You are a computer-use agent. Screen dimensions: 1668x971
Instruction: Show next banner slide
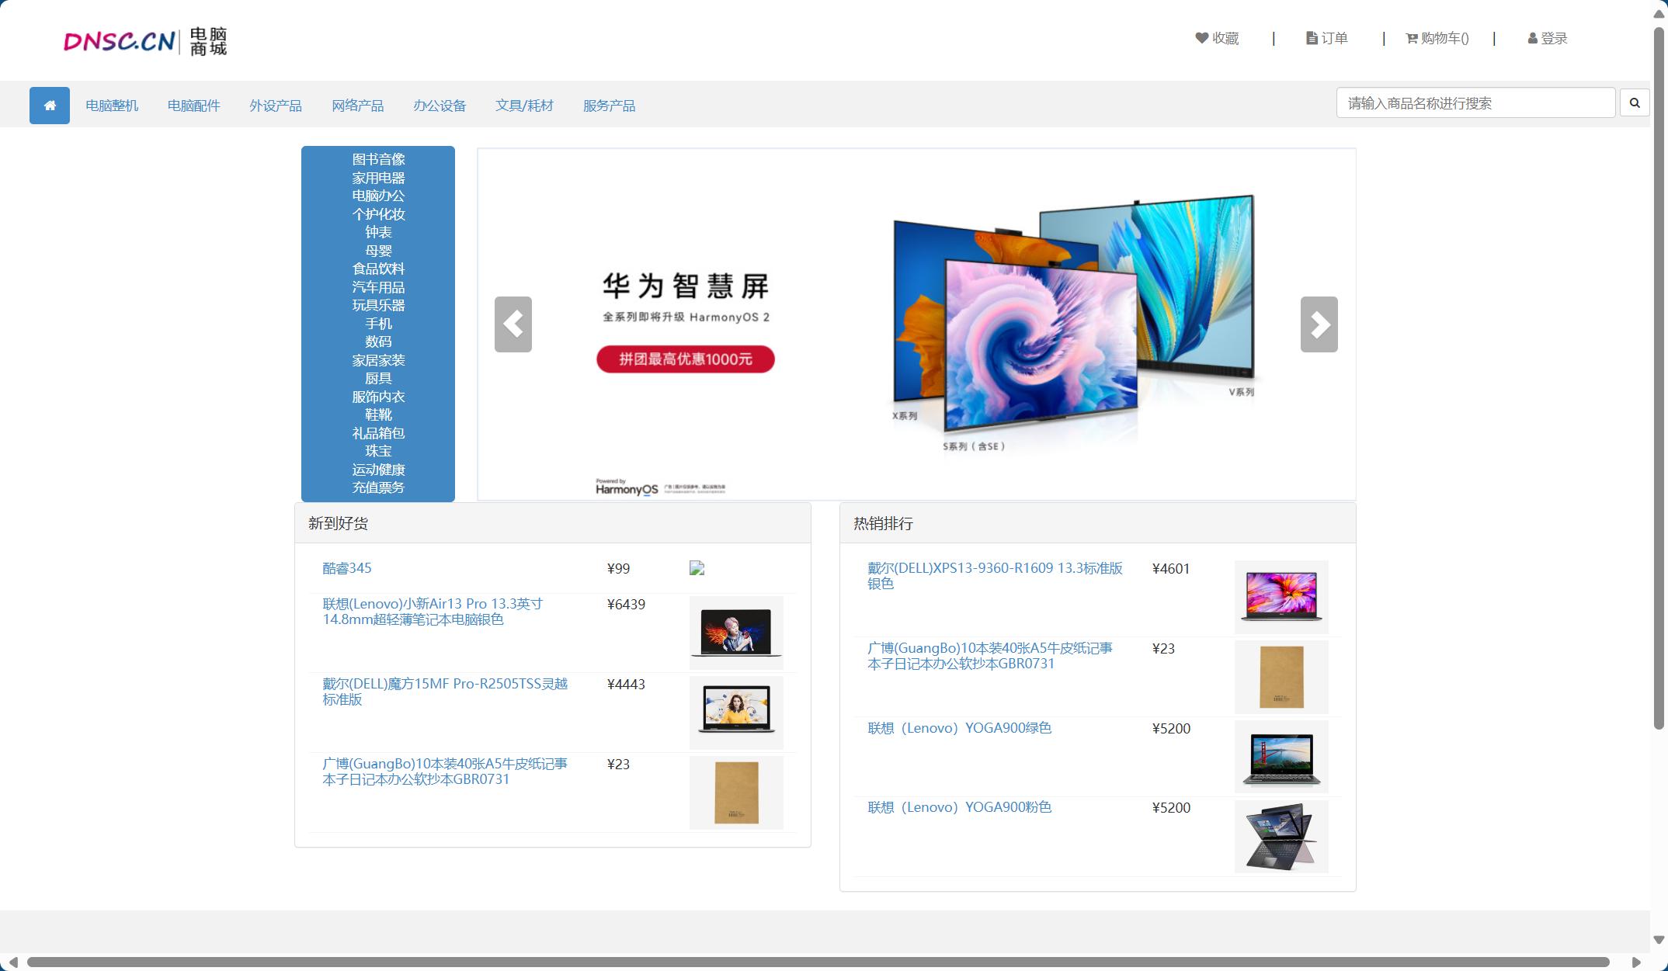(x=1319, y=324)
